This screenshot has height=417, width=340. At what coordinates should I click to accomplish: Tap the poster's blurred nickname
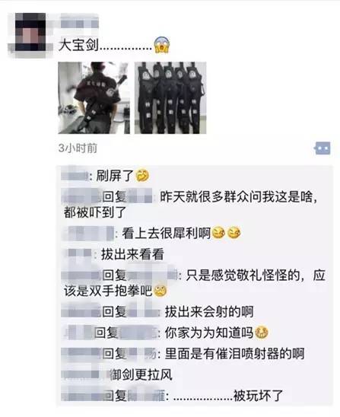click(x=79, y=24)
